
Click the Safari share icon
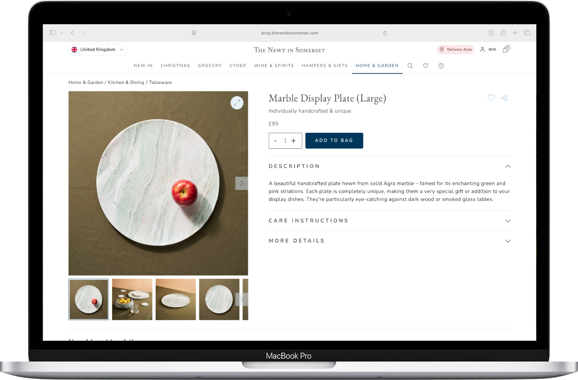tap(503, 33)
